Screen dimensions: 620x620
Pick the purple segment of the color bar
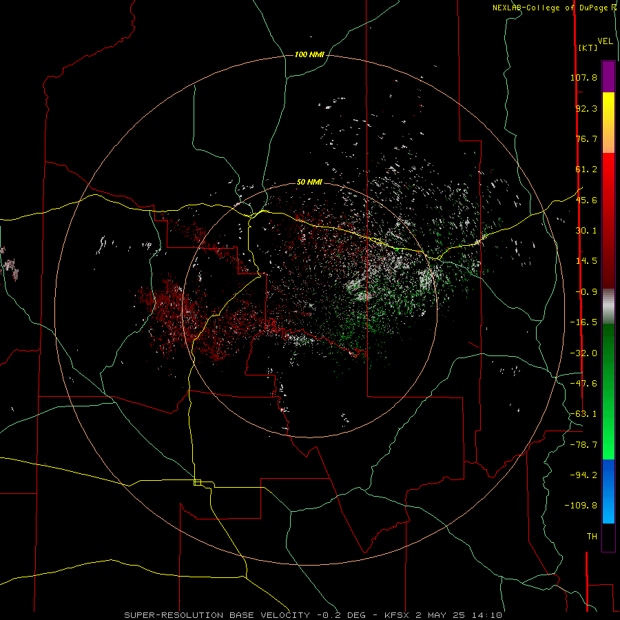[608, 76]
